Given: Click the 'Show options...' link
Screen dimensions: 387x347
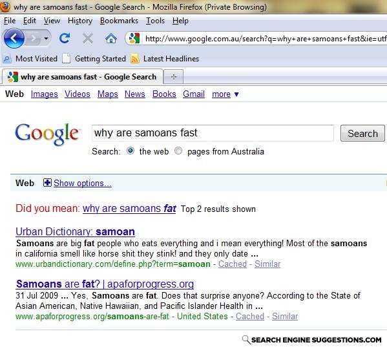Looking at the screenshot, I should tap(83, 183).
